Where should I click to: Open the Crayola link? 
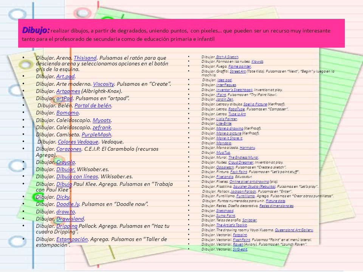(66, 162)
